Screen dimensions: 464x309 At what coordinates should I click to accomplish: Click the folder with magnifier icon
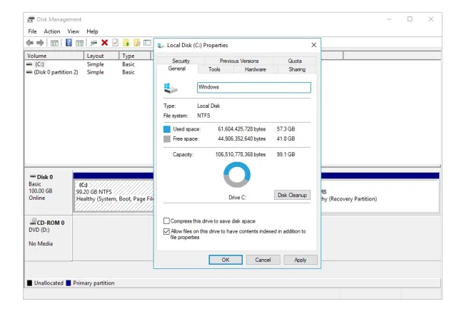pos(136,43)
